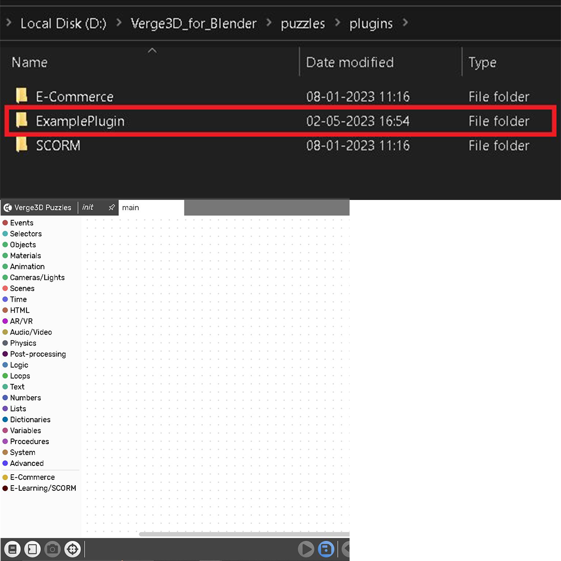Sort files by the Date modified header
The width and height of the screenshot is (561, 561).
click(350, 62)
